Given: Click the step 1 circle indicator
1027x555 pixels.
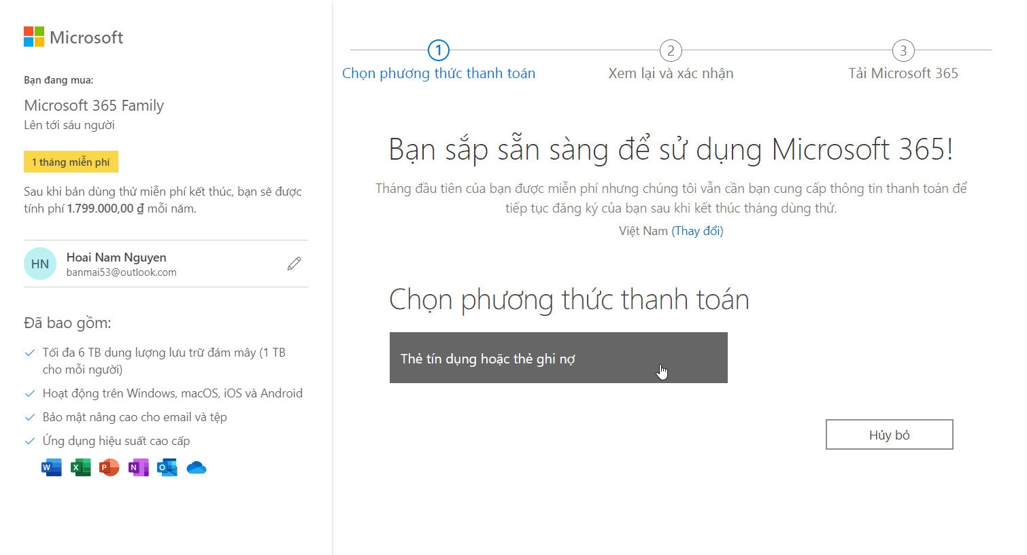Looking at the screenshot, I should point(439,50).
